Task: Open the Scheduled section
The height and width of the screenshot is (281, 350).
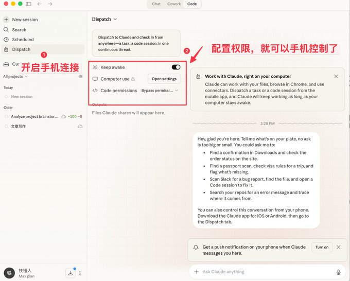Action: tap(23, 40)
